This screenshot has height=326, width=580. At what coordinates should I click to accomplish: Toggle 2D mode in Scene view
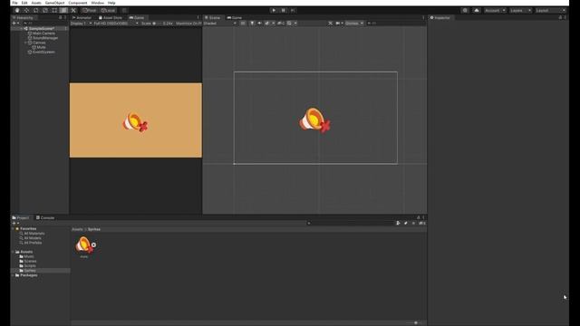pos(243,24)
